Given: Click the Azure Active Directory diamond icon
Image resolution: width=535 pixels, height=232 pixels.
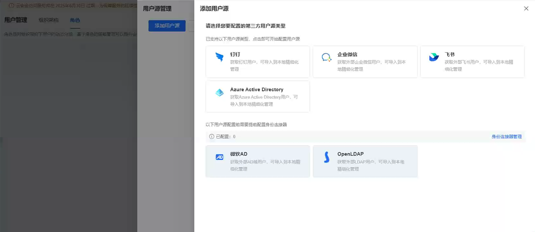Looking at the screenshot, I should coord(219,93).
